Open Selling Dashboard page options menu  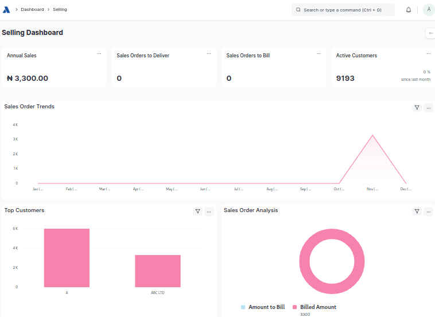[x=430, y=33]
